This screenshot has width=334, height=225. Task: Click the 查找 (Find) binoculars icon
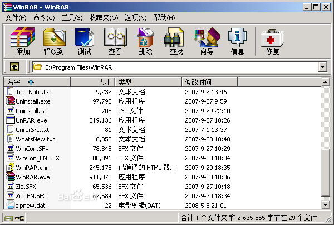174,37
